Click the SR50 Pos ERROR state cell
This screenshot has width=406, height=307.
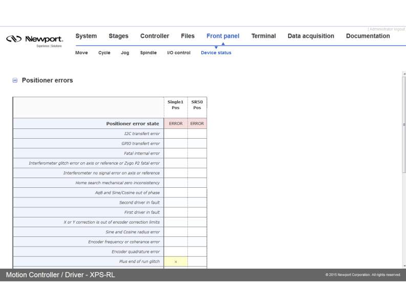tap(197, 123)
